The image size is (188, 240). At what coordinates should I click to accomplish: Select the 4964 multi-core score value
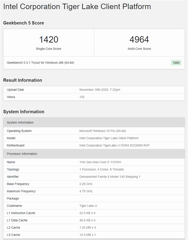click(x=139, y=40)
